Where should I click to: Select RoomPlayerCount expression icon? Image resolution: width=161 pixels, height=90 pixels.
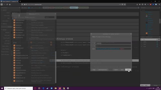pos(14,35)
